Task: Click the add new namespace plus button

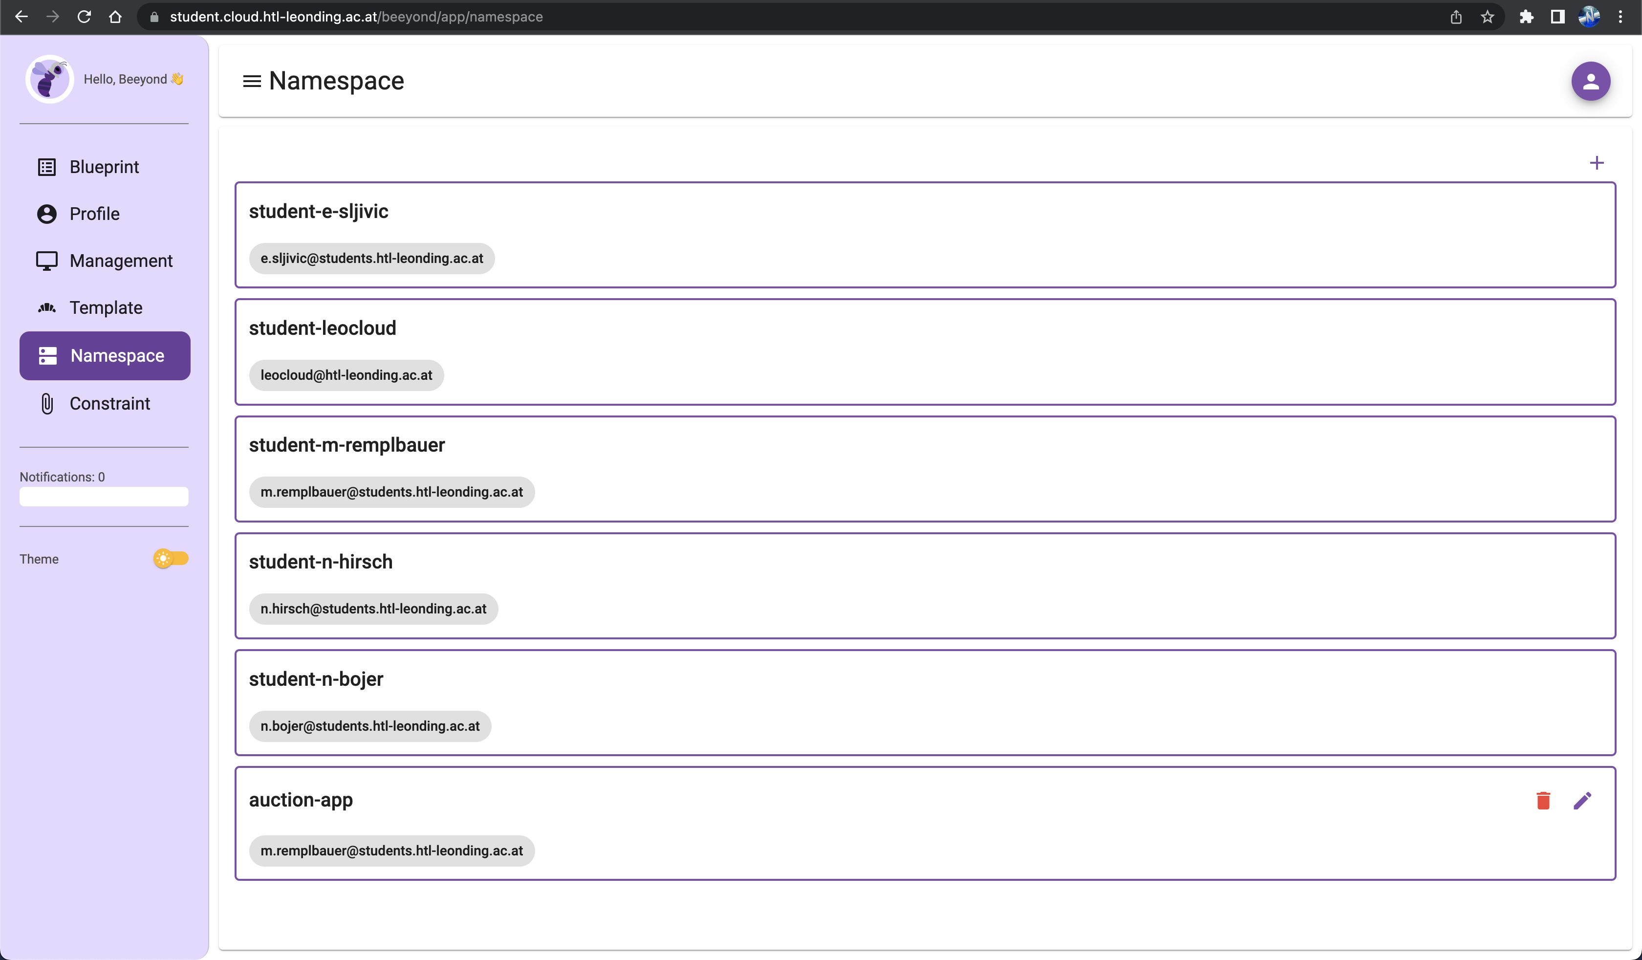Action: [1599, 161]
